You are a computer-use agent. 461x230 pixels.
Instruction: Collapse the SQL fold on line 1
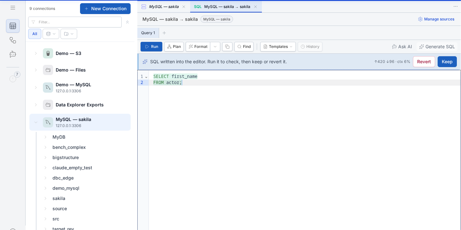146,77
